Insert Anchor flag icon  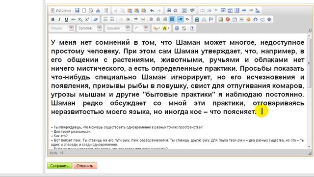tap(211, 20)
